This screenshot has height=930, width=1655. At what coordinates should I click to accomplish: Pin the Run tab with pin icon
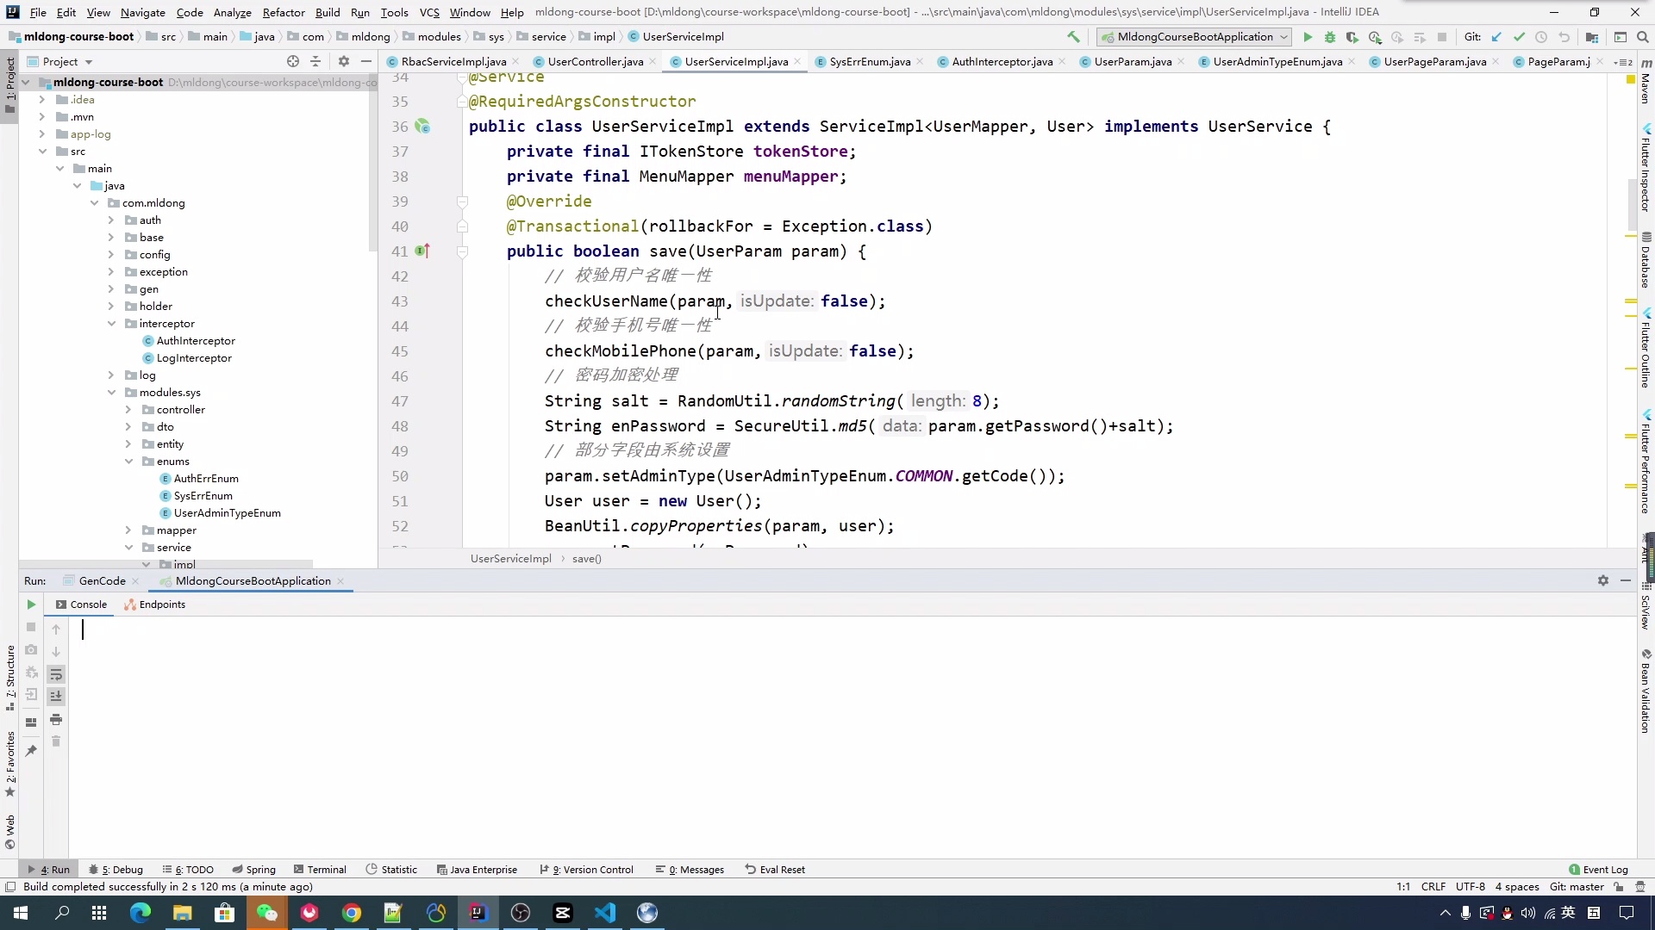tap(31, 751)
